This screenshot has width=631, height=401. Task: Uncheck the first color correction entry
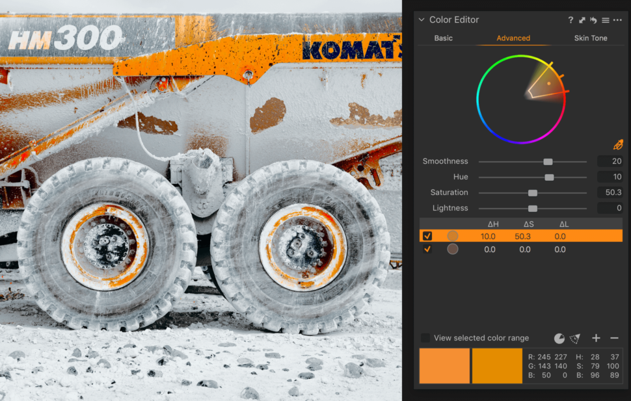(x=427, y=236)
